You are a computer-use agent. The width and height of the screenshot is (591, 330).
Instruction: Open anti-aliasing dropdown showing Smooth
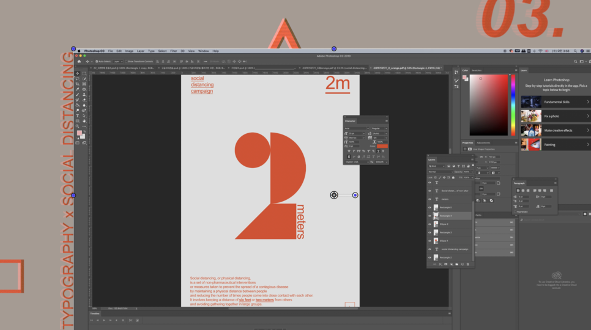click(x=381, y=162)
